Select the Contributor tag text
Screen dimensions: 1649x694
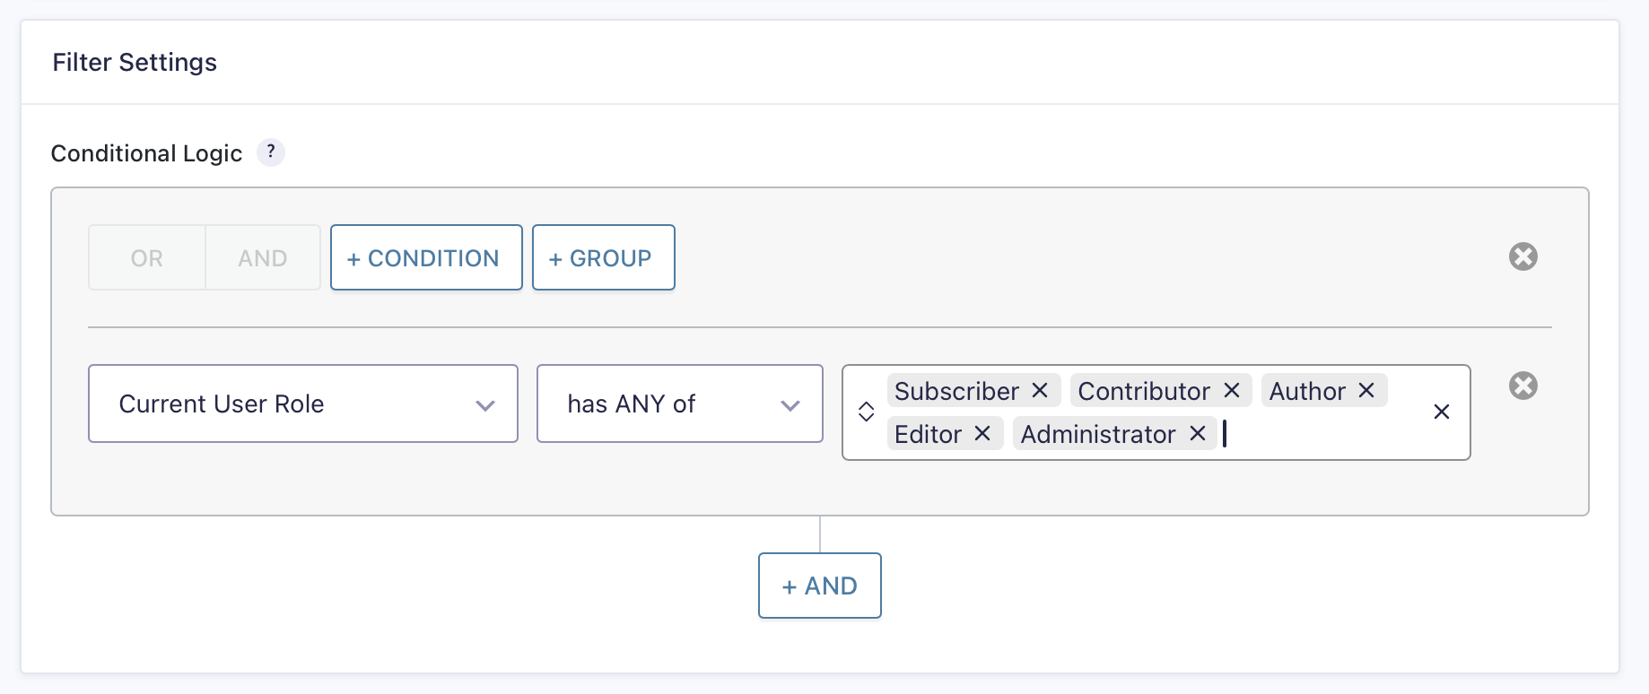[x=1144, y=391]
